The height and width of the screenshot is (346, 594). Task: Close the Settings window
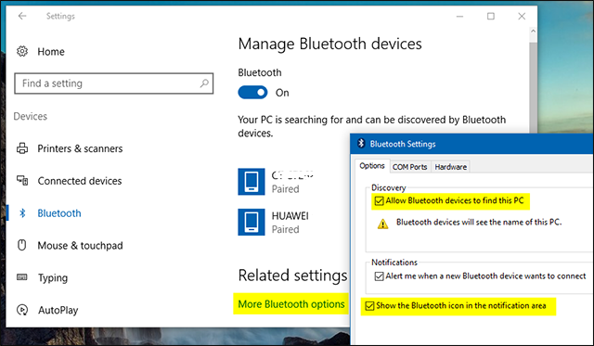[x=522, y=16]
